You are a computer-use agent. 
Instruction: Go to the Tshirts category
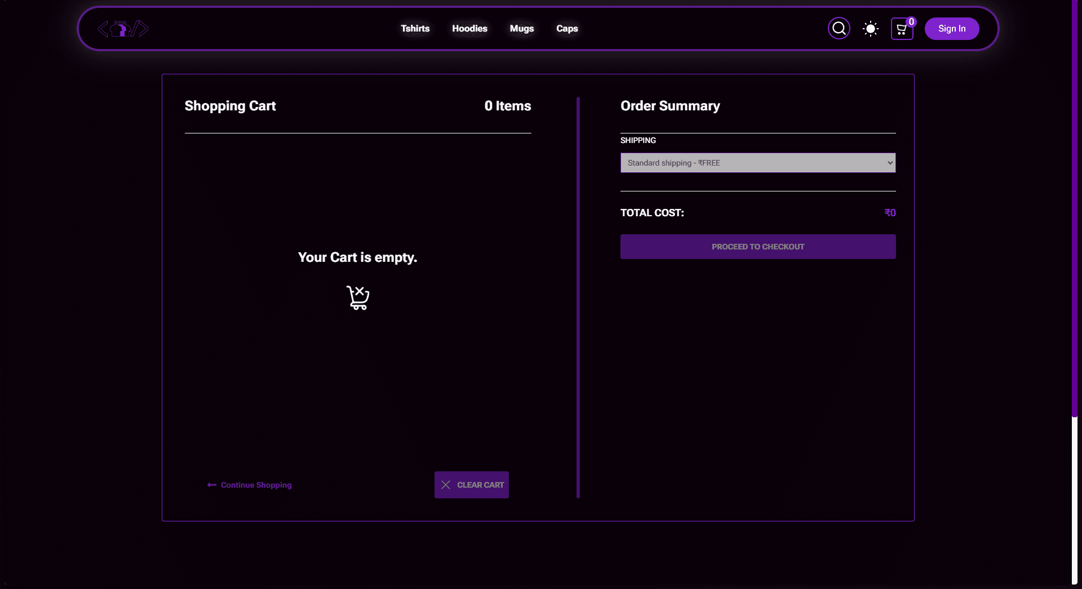415,29
